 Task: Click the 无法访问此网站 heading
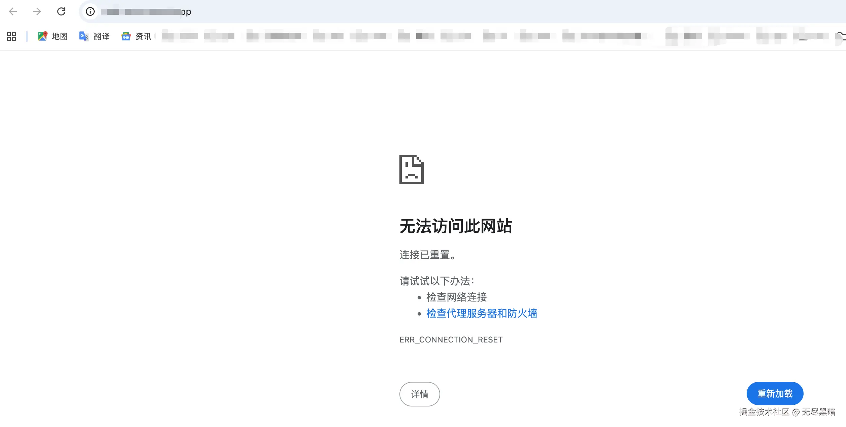click(x=456, y=226)
